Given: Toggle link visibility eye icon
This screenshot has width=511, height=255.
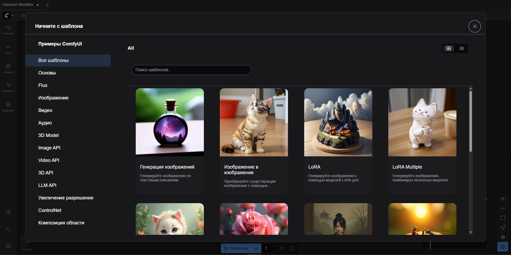Looking at the screenshot, I should (x=503, y=237).
